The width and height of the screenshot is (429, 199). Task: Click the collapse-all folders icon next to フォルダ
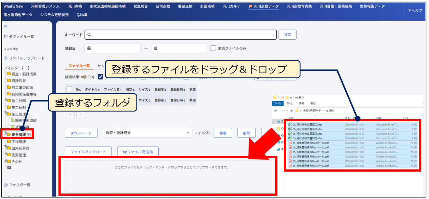coord(23,68)
